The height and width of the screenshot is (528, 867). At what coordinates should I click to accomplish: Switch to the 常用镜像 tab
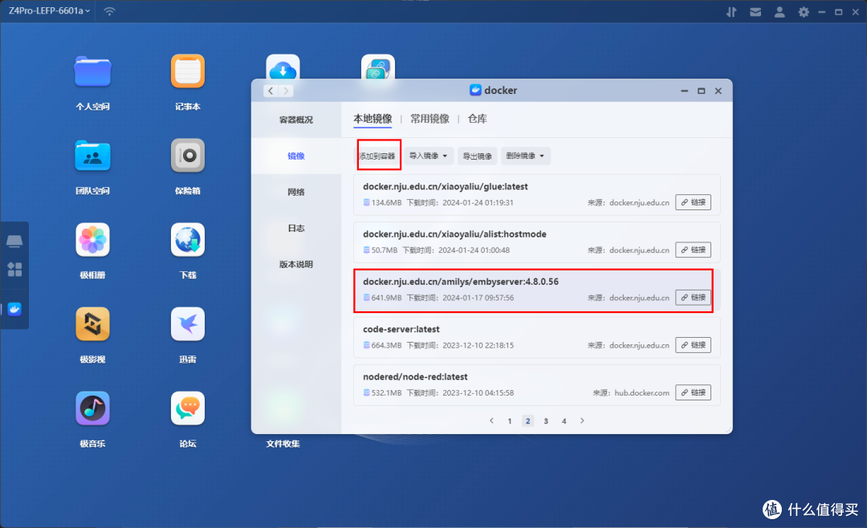tap(429, 119)
